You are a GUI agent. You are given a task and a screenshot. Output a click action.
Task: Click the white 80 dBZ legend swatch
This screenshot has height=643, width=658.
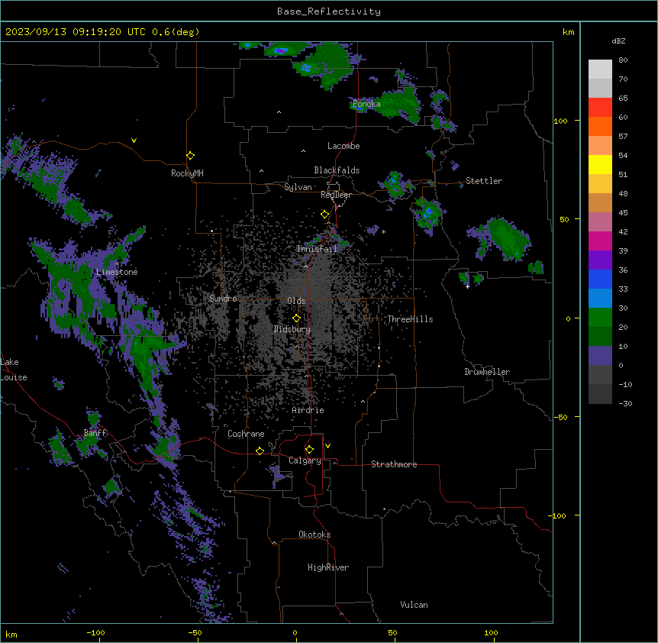(600, 69)
